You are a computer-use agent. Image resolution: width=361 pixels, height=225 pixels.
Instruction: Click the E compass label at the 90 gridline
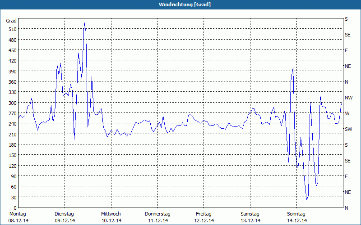(346, 176)
